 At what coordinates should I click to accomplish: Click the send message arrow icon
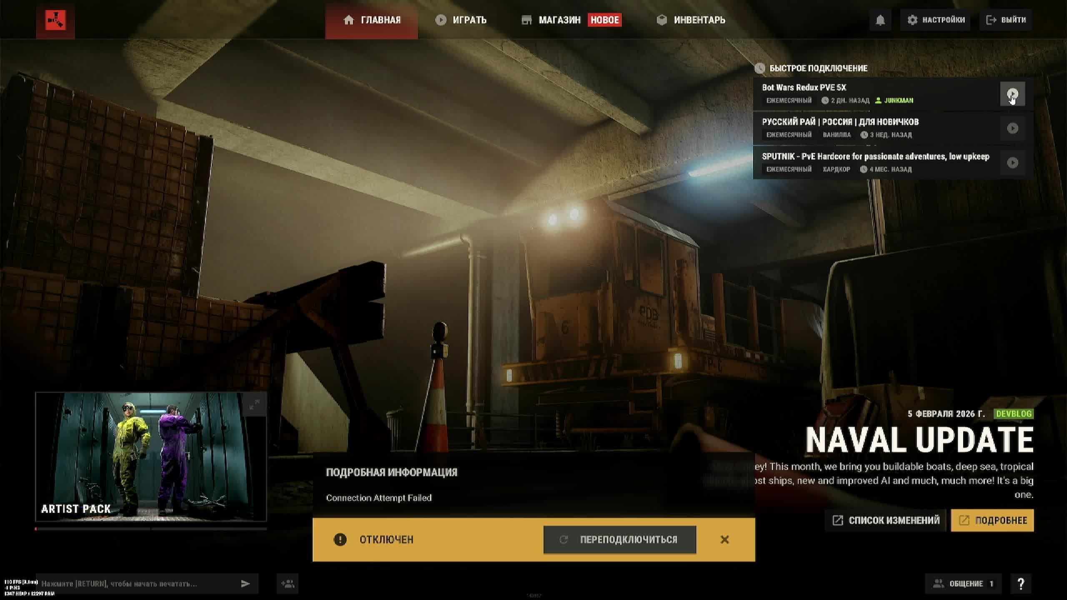(x=245, y=583)
